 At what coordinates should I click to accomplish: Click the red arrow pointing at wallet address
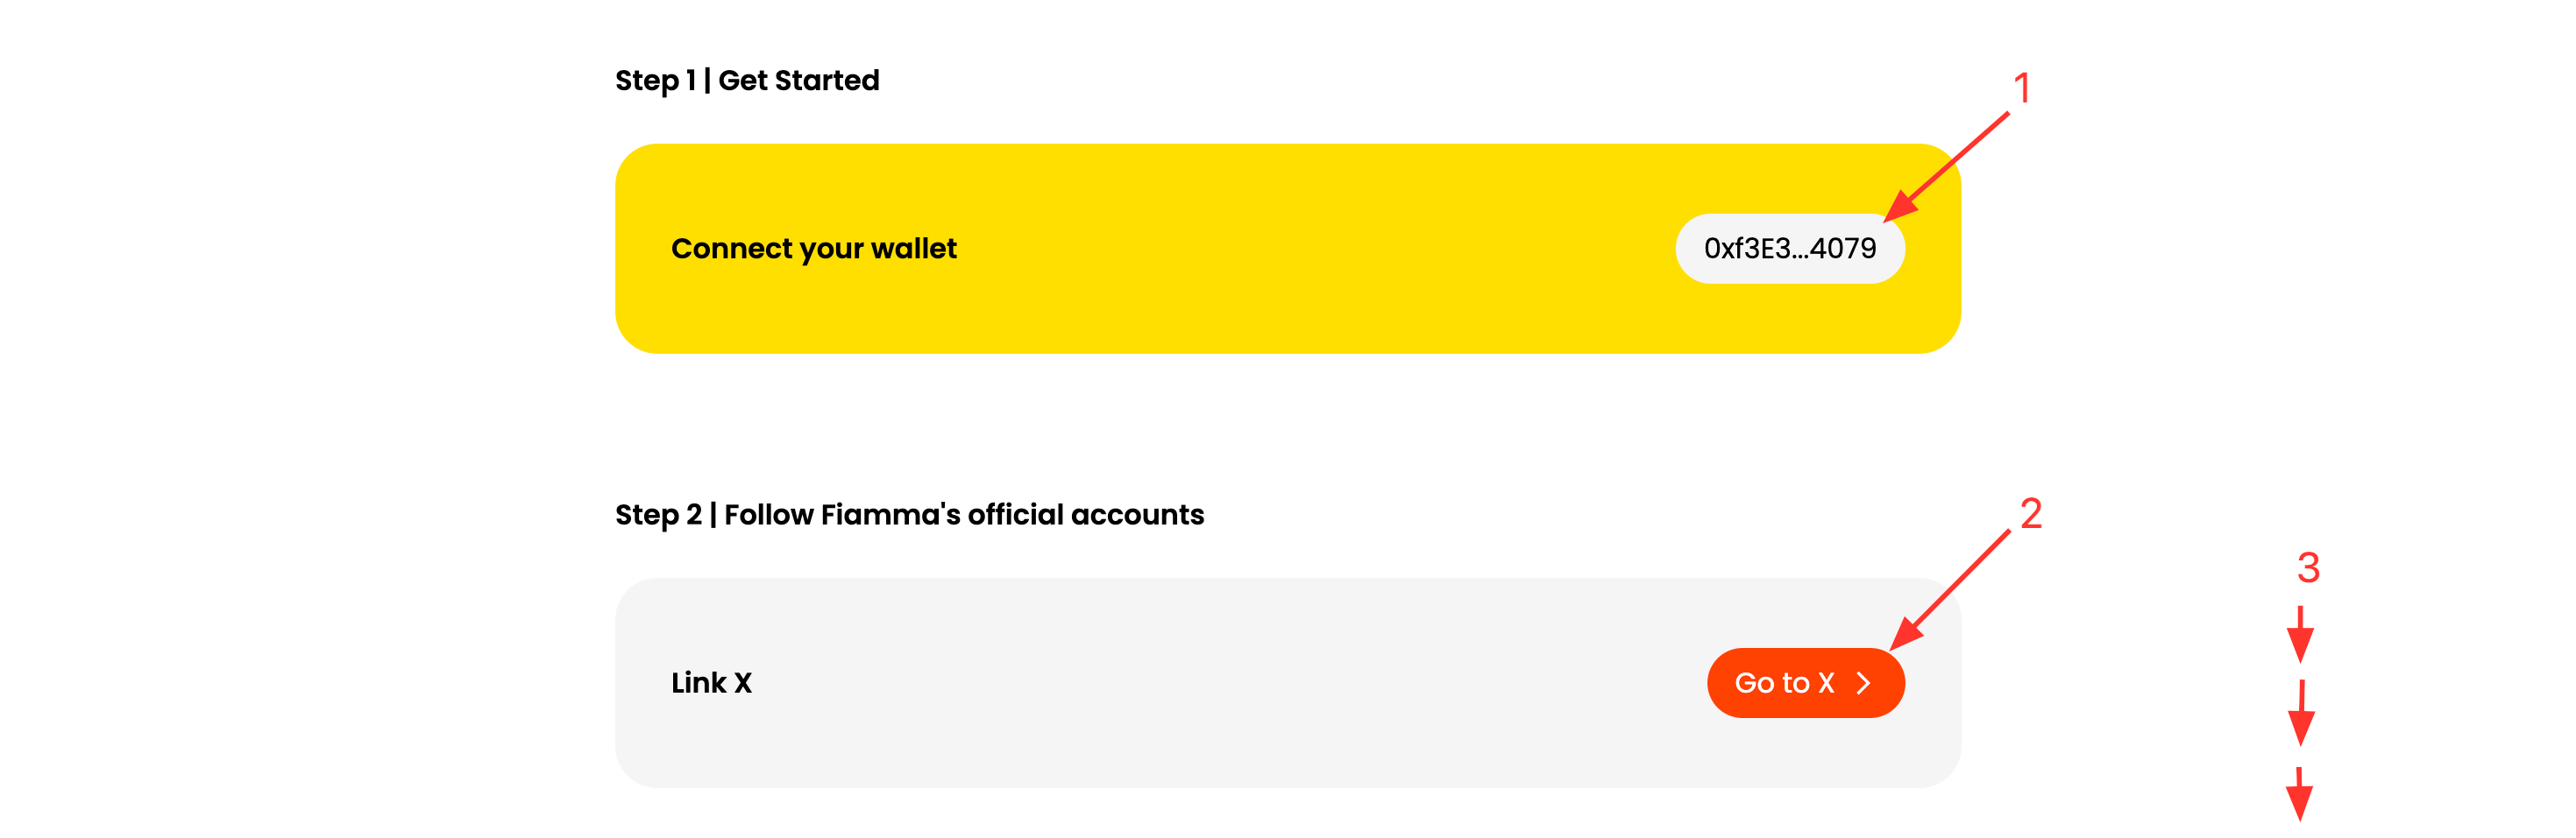pos(1948,165)
